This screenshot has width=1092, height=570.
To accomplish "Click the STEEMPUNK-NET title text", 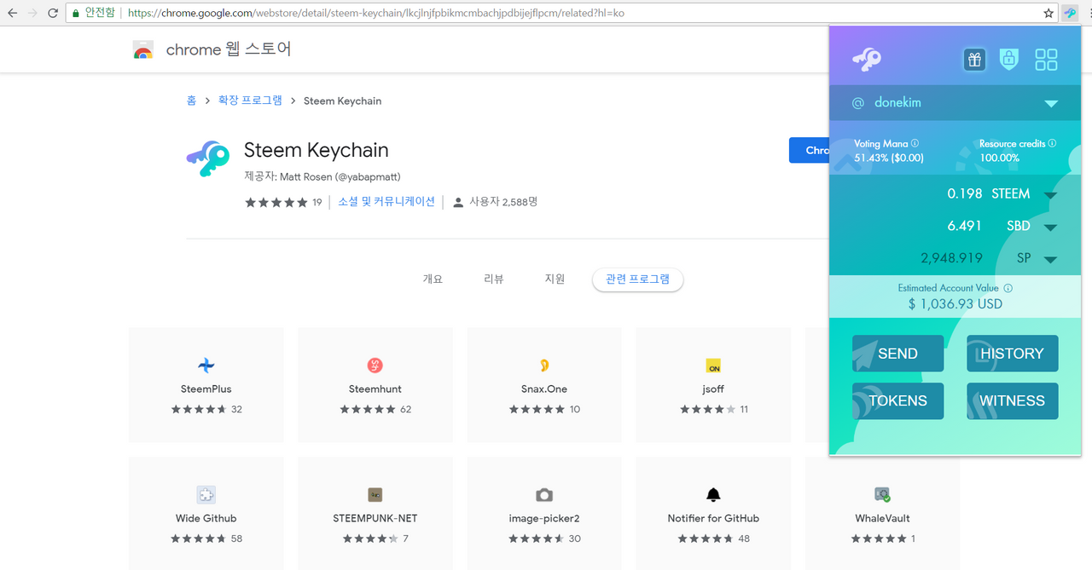I will [x=375, y=518].
